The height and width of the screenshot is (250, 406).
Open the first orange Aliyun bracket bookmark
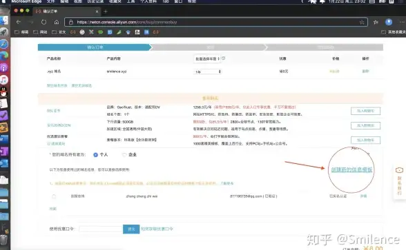coord(72,32)
